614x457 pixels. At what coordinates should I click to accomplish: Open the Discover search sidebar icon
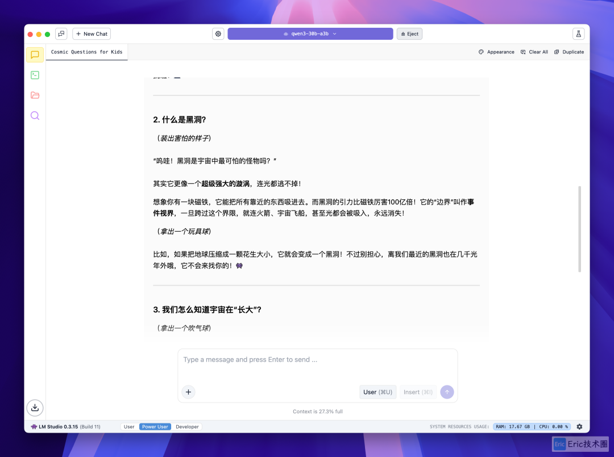(35, 115)
